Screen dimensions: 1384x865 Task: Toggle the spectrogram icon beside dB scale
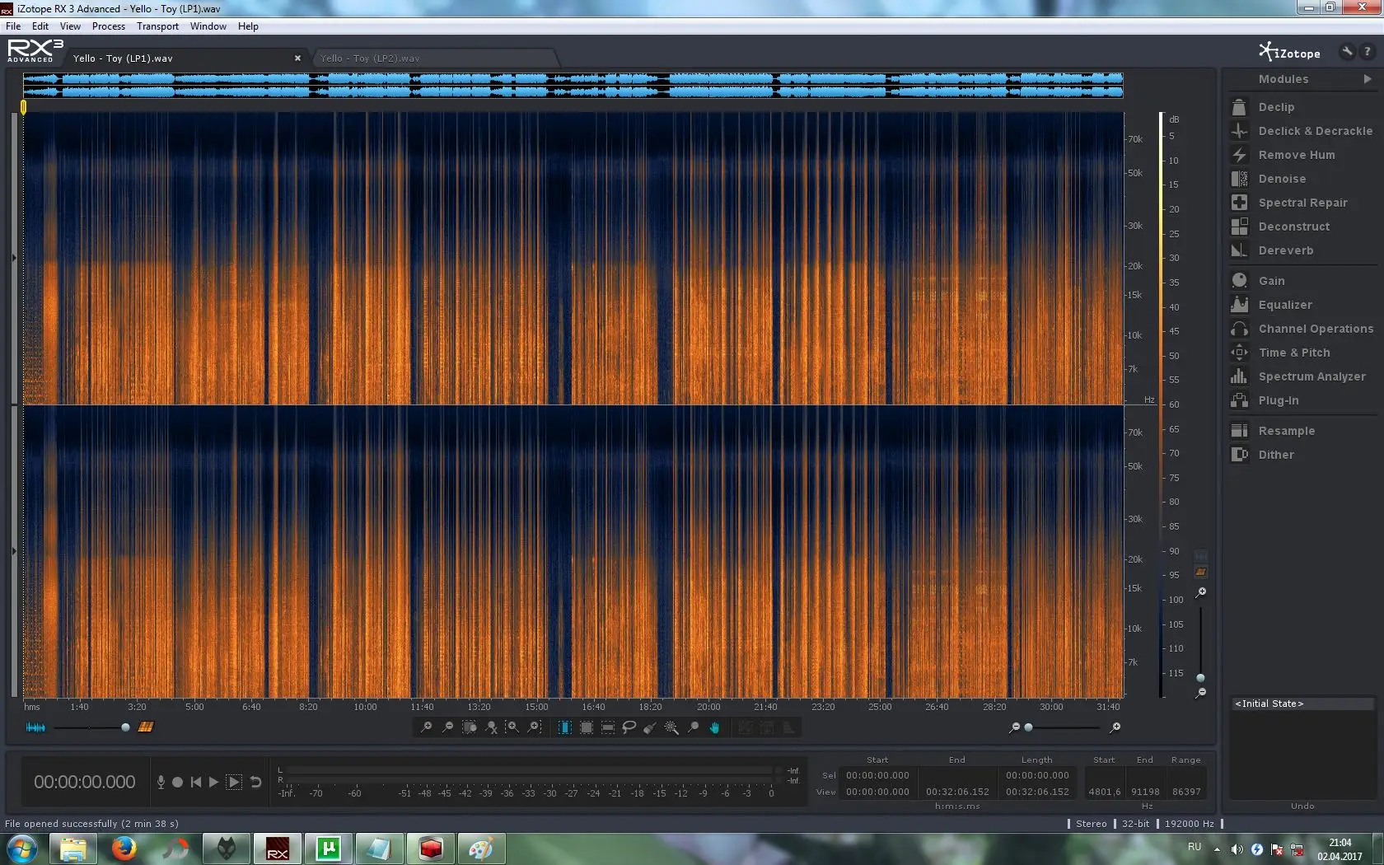[x=1201, y=572]
